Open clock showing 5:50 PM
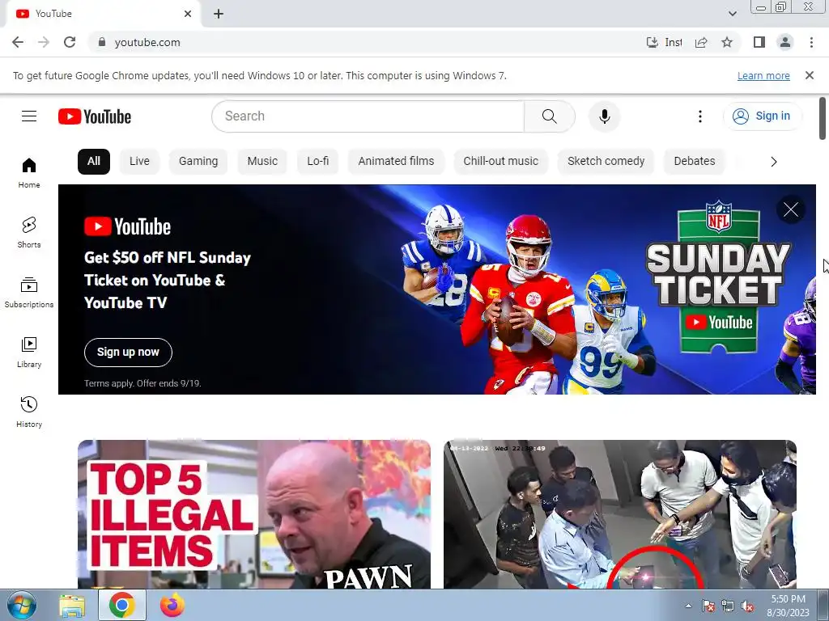The width and height of the screenshot is (829, 621). 788,606
